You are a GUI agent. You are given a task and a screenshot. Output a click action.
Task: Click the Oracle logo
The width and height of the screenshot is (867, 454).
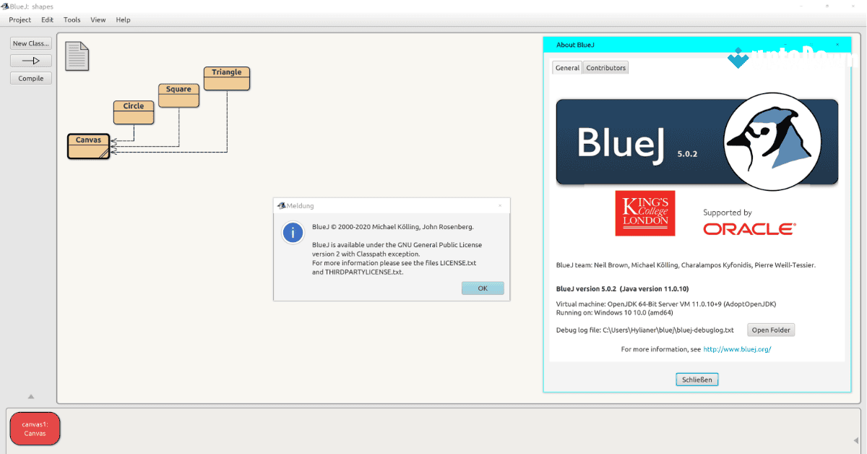pyautogui.click(x=749, y=228)
